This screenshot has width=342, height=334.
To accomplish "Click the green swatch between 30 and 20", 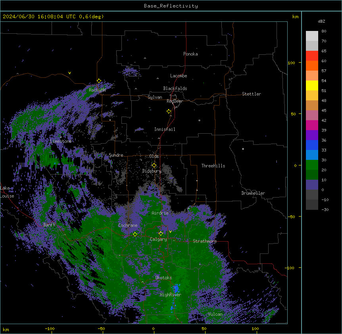I will [x=312, y=165].
